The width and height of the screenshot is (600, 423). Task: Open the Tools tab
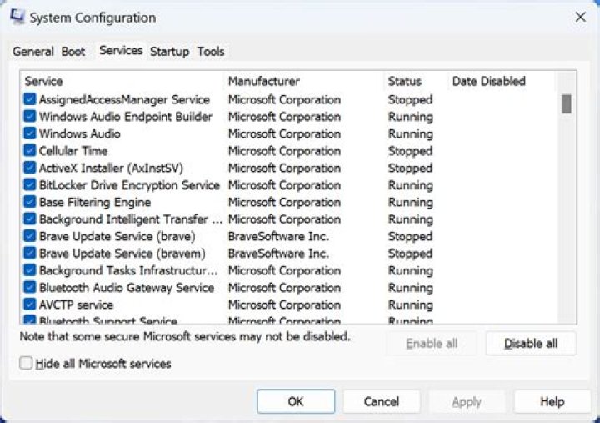point(211,52)
